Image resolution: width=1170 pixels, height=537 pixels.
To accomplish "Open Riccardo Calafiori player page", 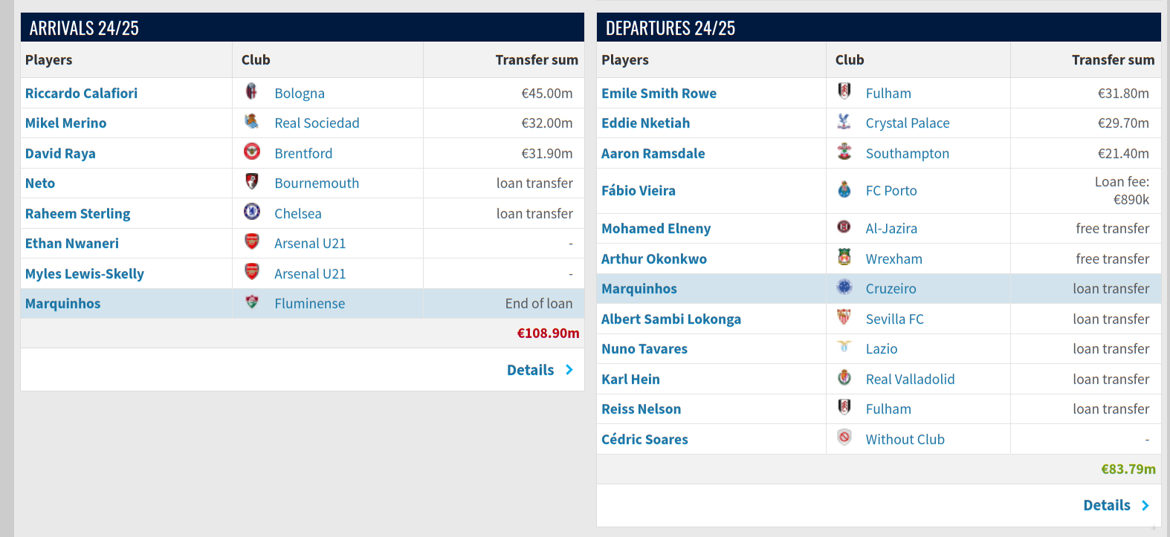I will coord(81,93).
